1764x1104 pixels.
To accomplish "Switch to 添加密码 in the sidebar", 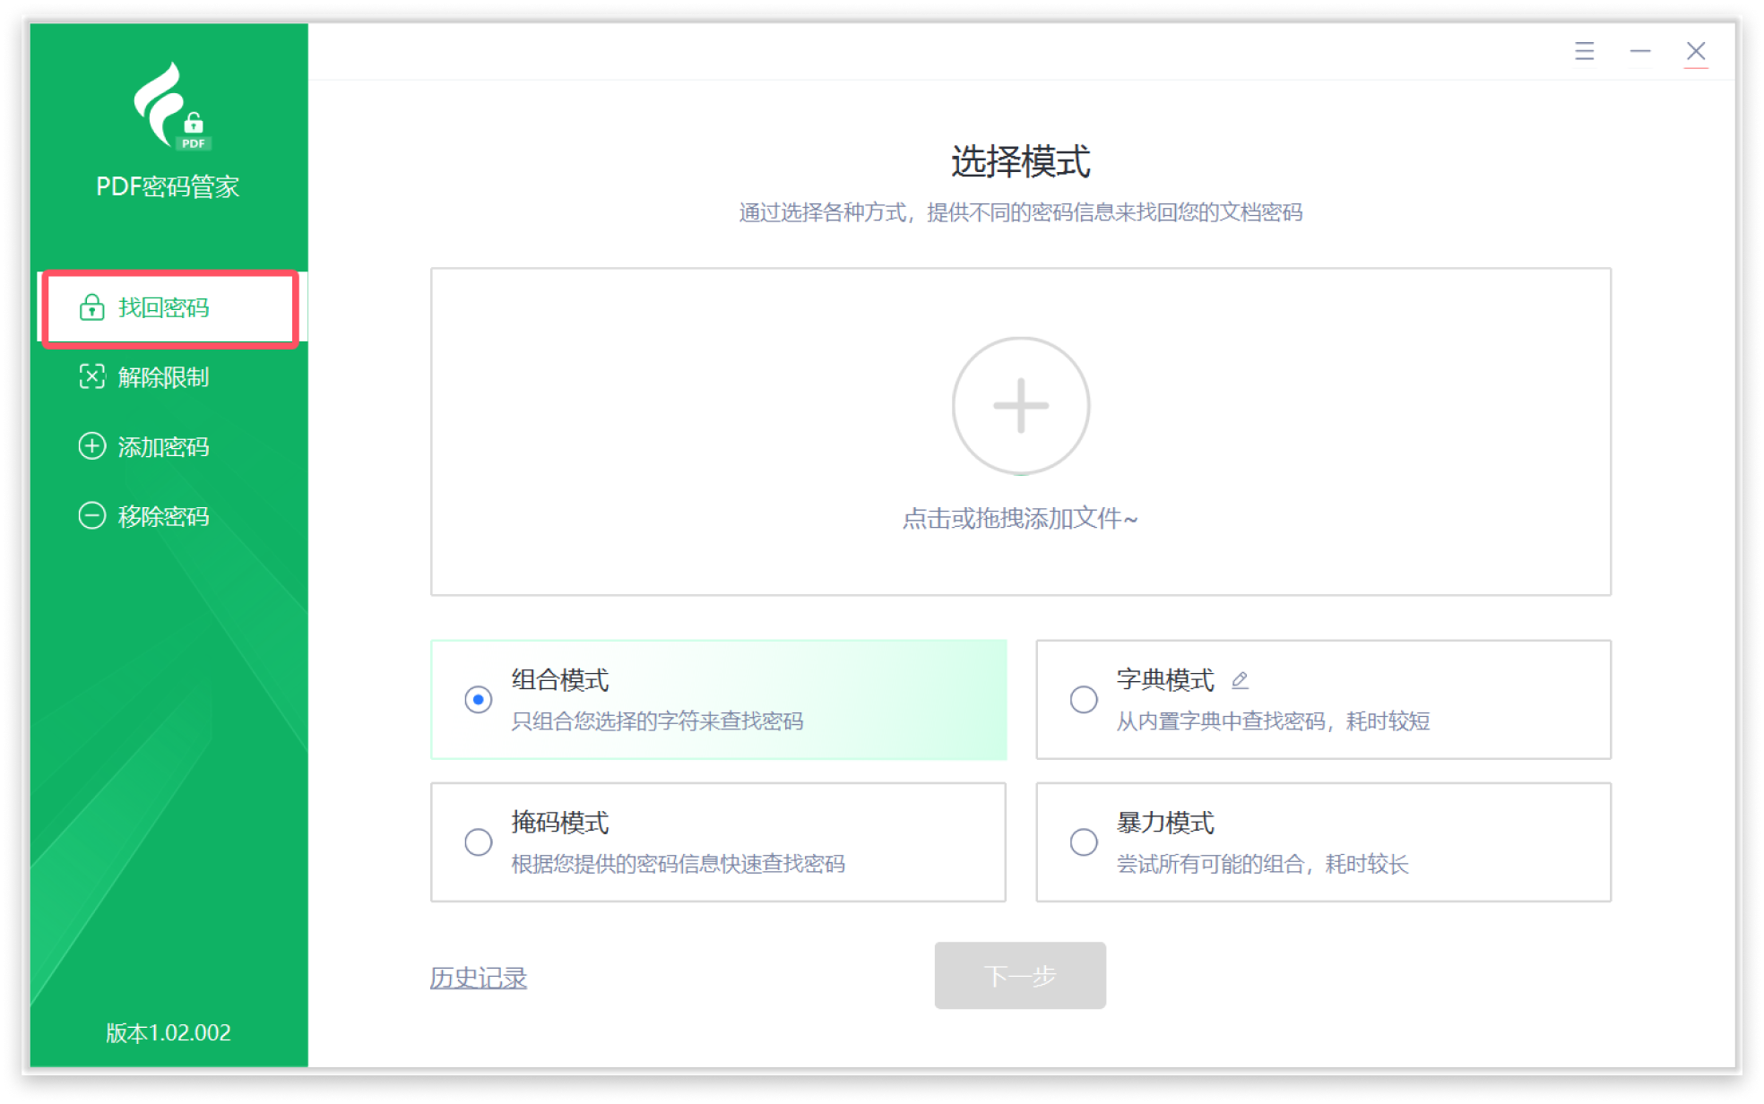I will [170, 446].
